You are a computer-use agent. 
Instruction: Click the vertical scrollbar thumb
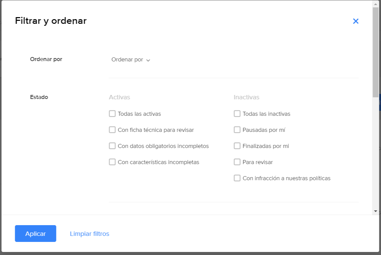pos(375,52)
